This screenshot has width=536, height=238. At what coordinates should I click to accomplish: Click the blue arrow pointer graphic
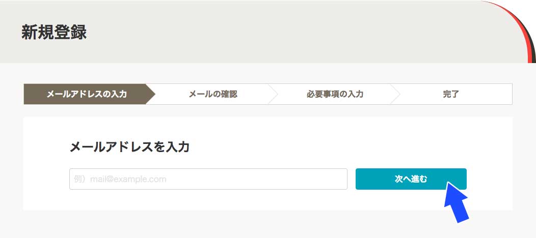tap(457, 202)
